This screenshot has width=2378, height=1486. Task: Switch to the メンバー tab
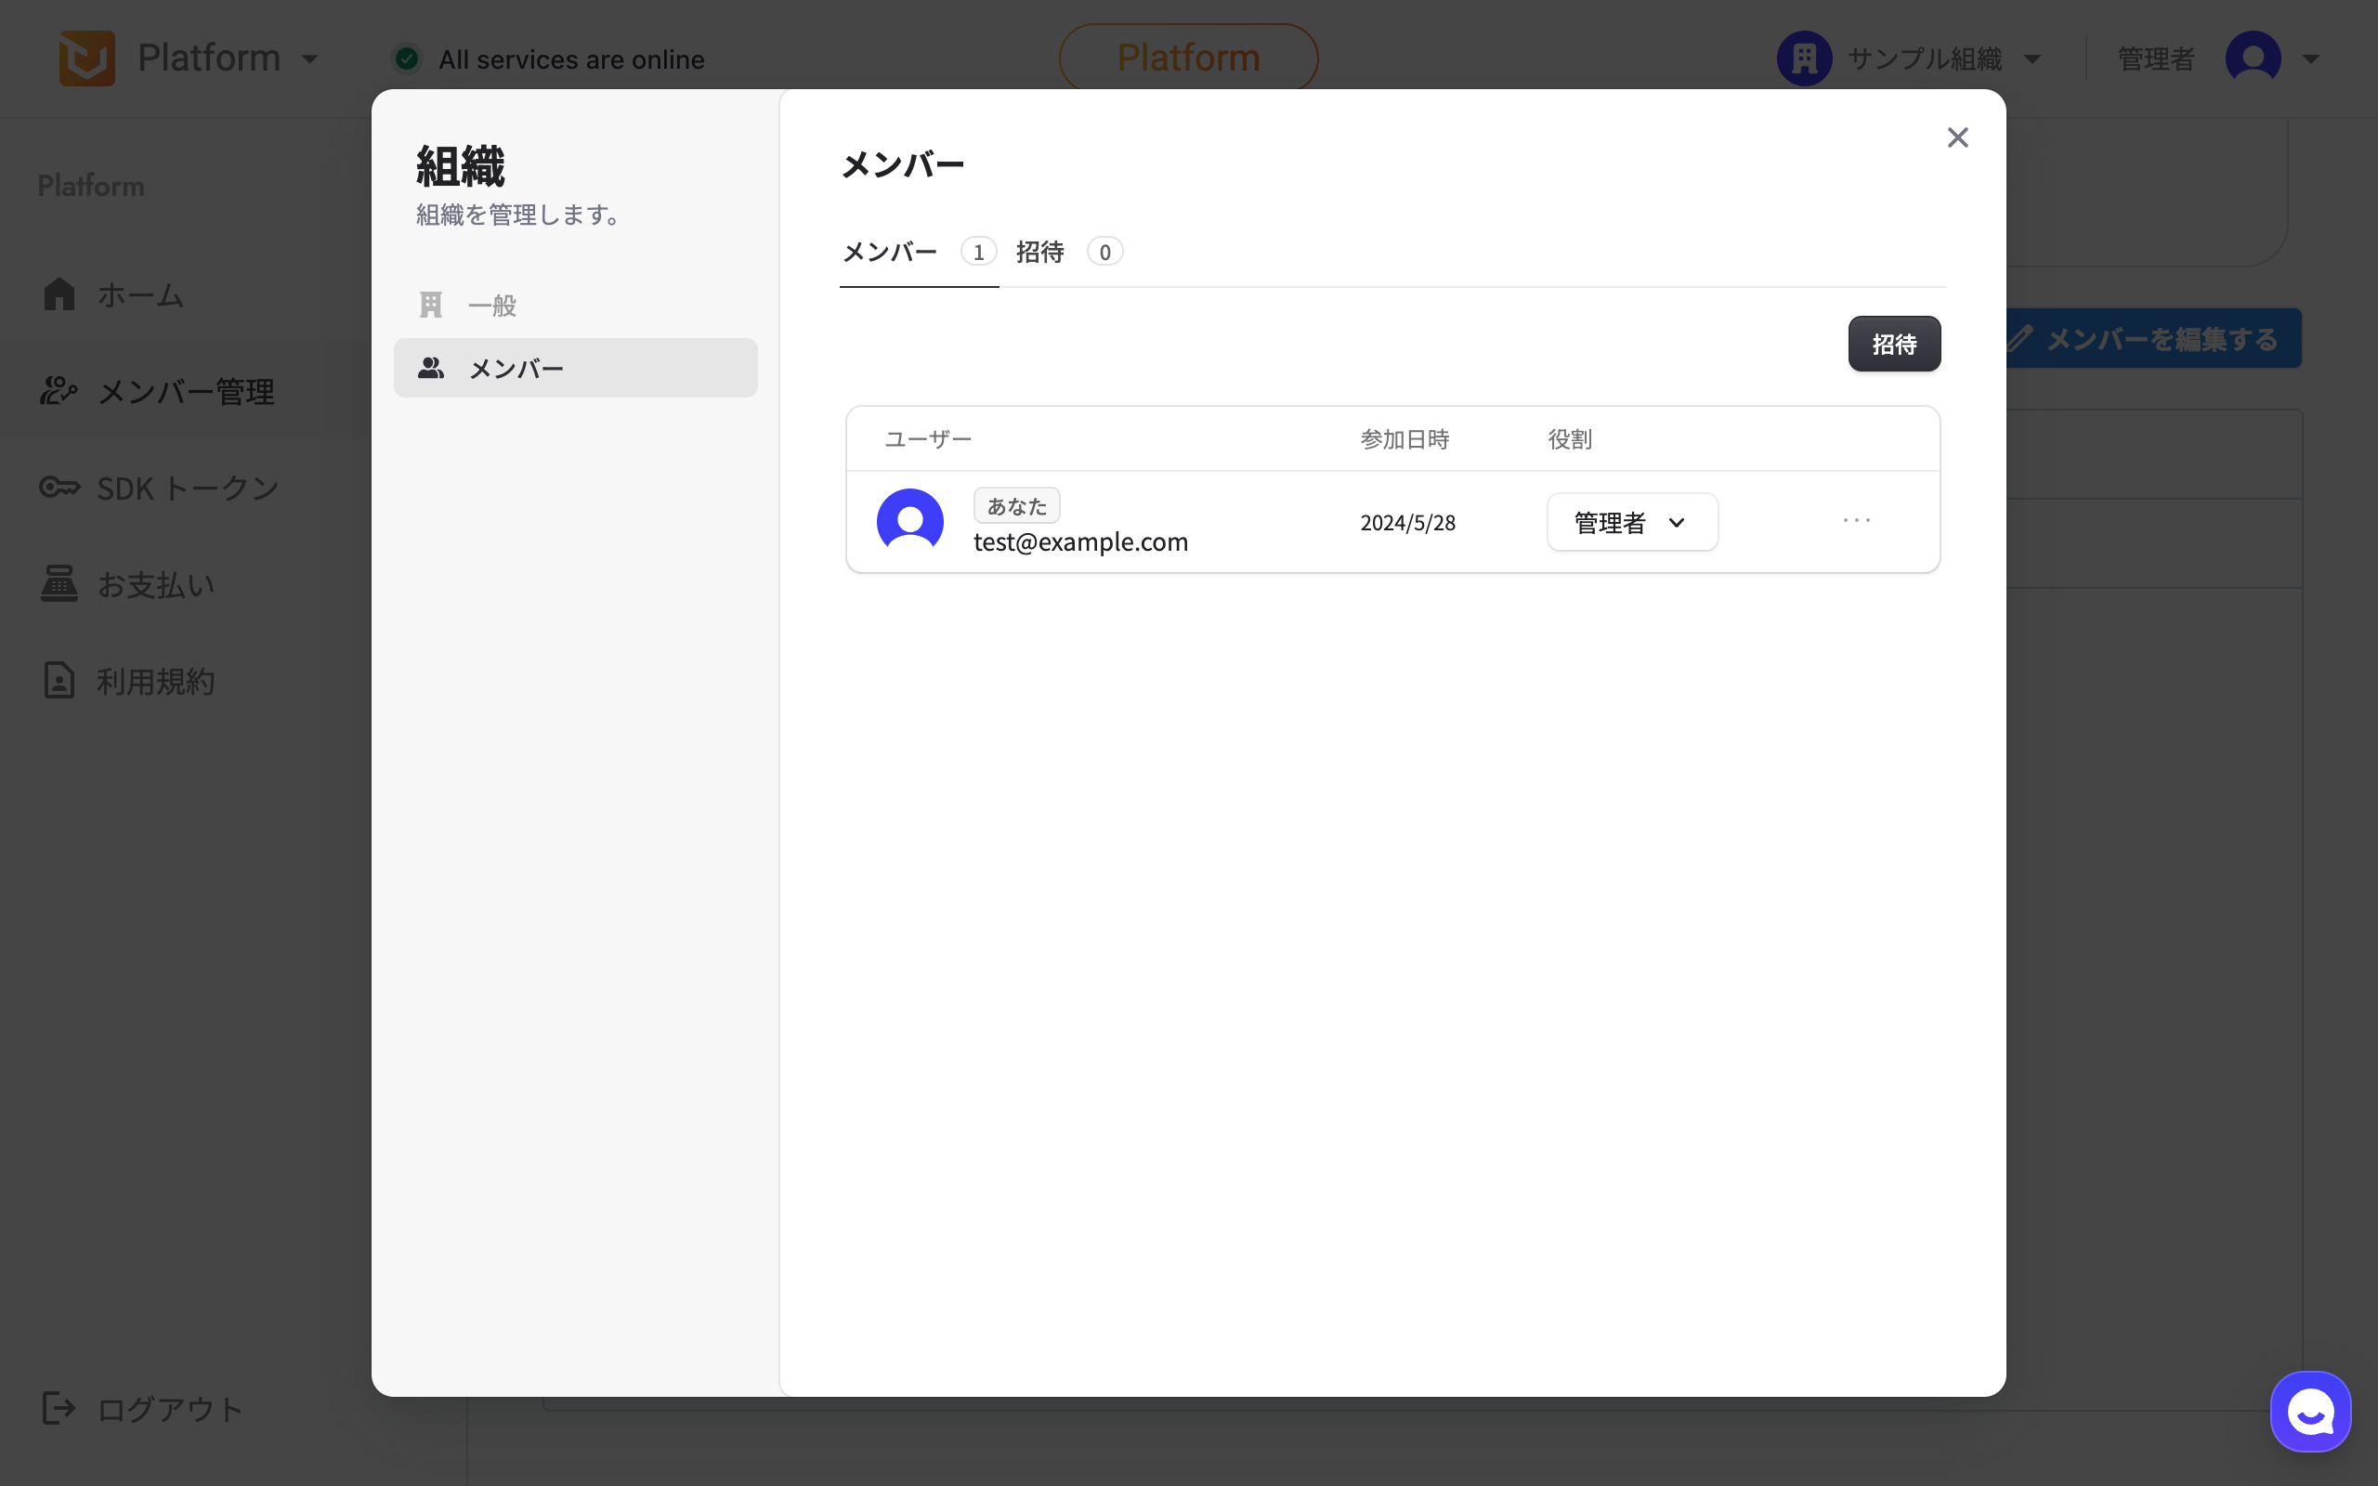click(x=890, y=253)
